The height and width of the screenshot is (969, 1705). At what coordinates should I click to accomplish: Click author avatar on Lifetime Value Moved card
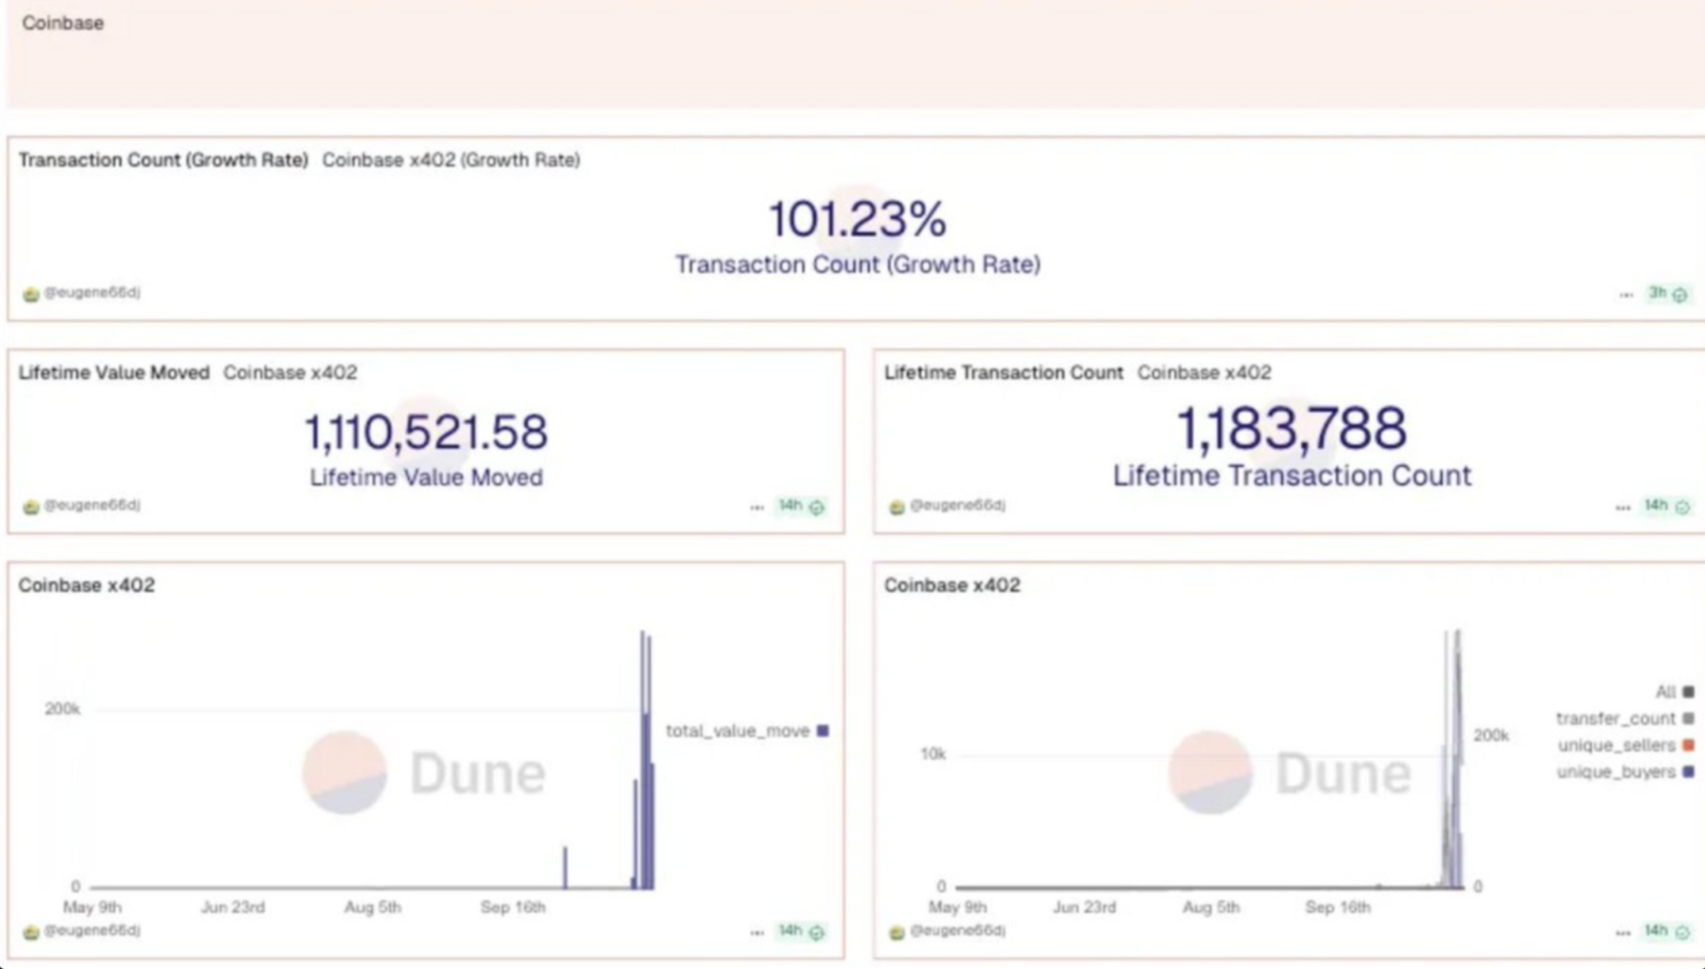tap(31, 508)
